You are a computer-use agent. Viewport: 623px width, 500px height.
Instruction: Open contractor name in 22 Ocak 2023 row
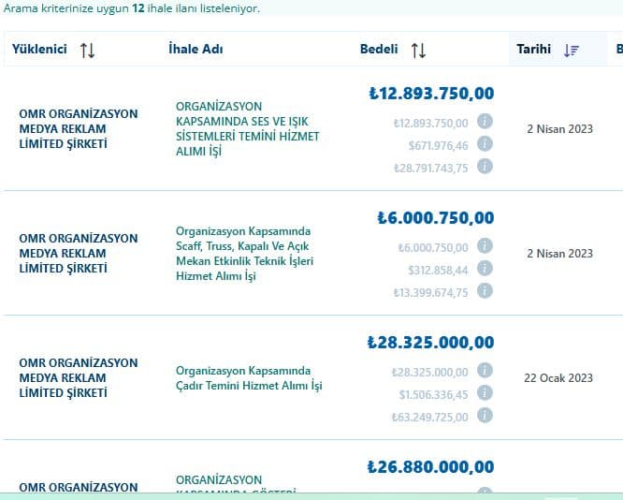click(79, 377)
